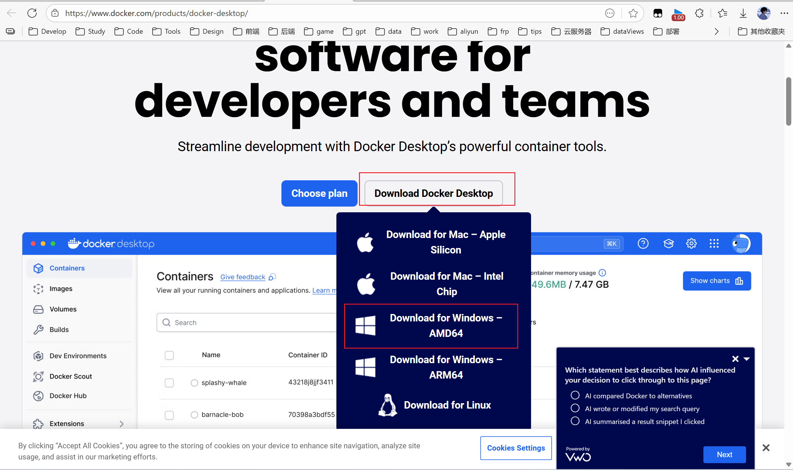Open the nine-dot apps grid icon
Image resolution: width=793 pixels, height=470 pixels.
[714, 243]
